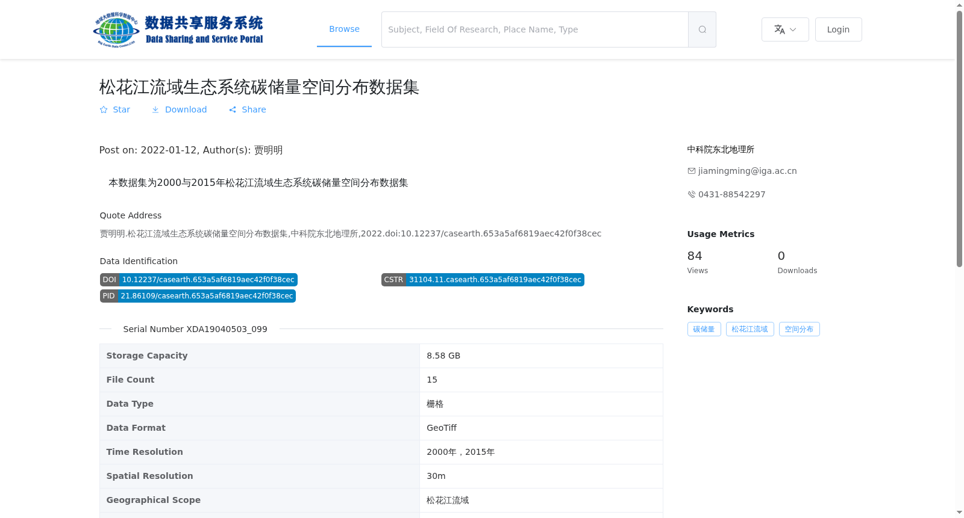The height and width of the screenshot is (518, 964).
Task: Select the 碳储量 keyword tag
Action: coord(704,329)
